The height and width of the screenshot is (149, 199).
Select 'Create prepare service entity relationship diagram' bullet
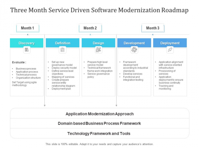(x=63, y=83)
